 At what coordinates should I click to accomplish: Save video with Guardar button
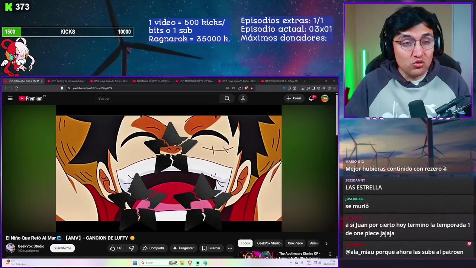click(211, 248)
